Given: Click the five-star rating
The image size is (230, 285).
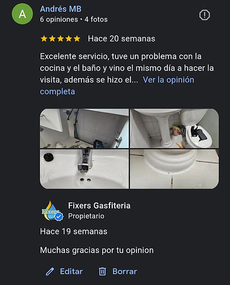Looking at the screenshot, I should pos(61,39).
